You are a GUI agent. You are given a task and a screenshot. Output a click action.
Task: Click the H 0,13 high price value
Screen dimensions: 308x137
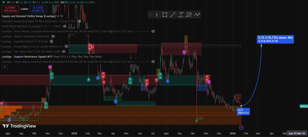pyautogui.click(x=20, y=2)
